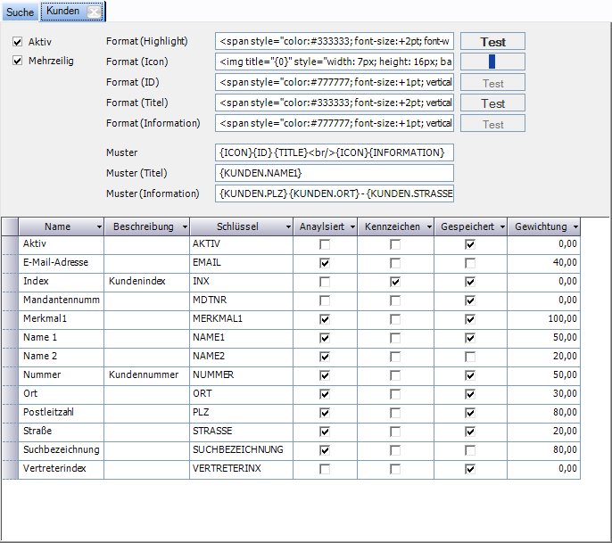This screenshot has height=543, width=612.
Task: Close the Kunden tab
Action: (94, 12)
